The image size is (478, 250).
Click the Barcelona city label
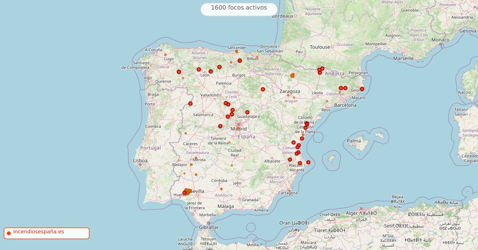pos(345,105)
